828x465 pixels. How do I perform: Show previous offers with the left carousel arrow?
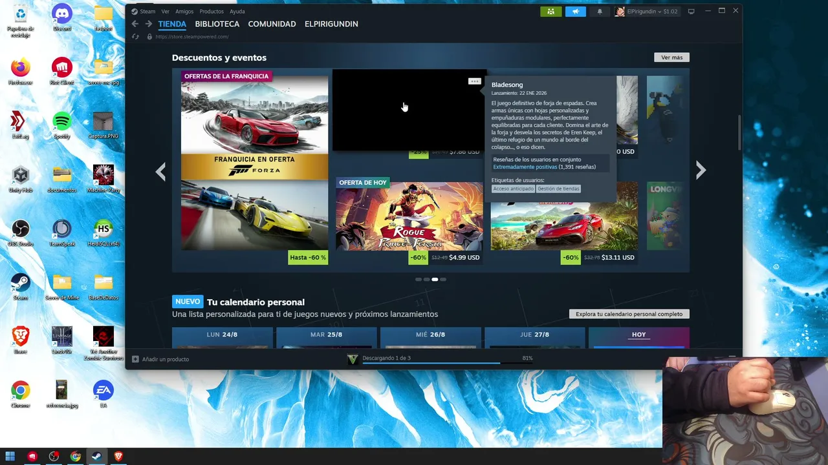click(x=160, y=171)
